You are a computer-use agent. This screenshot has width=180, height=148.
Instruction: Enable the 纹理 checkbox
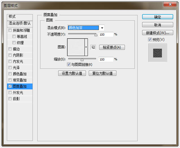[14, 43]
